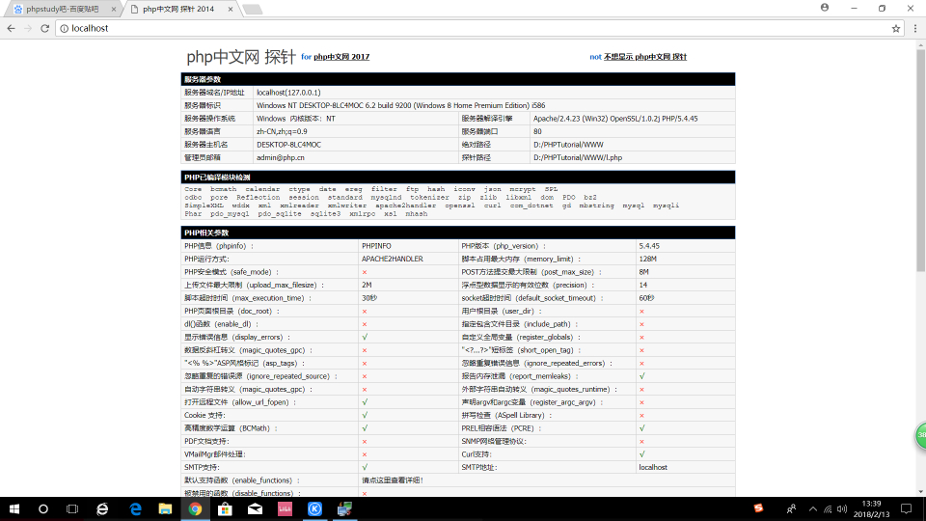Switch to the phpstudy吧-百度贴吧 tab
The height and width of the screenshot is (521, 926).
[62, 9]
